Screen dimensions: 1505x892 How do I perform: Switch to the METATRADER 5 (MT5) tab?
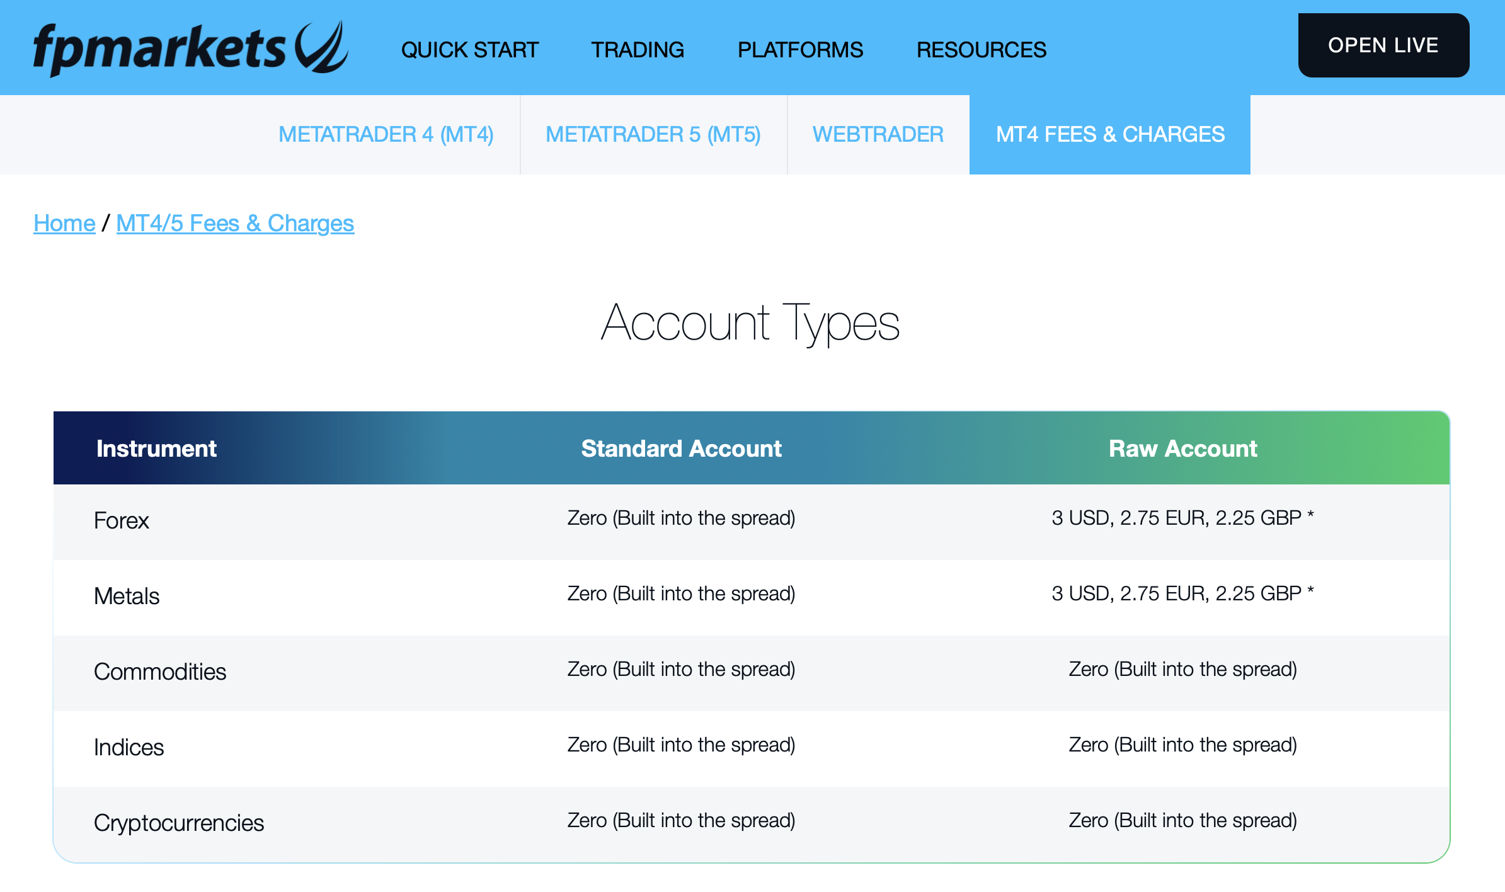[x=654, y=134]
